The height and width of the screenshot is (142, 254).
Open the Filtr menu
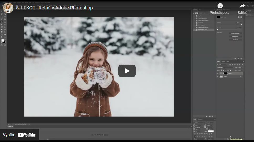[x=30, y=3]
